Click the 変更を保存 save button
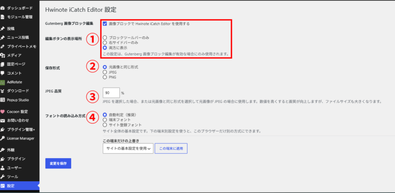395x193 pixels. tap(58, 163)
